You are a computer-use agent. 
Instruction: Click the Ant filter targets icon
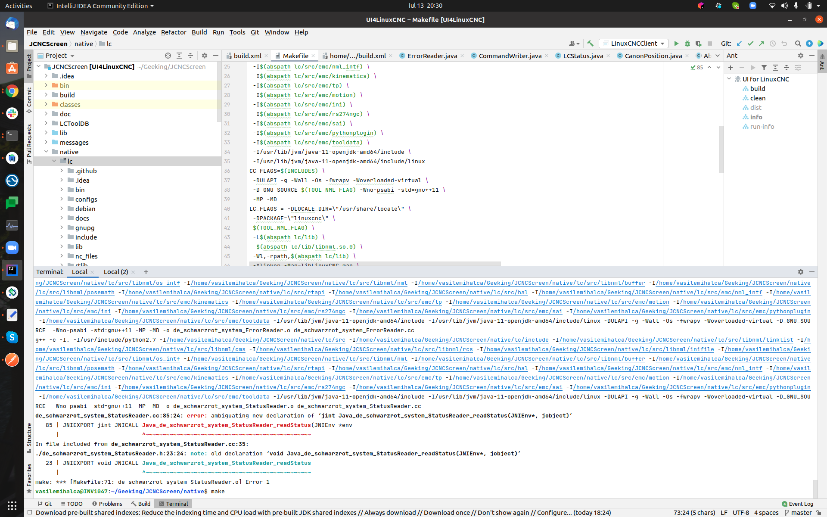tap(764, 68)
